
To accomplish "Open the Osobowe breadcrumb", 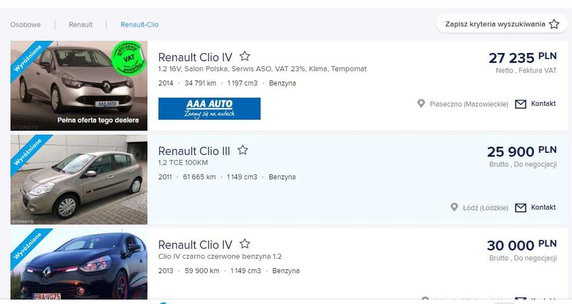I will [26, 25].
